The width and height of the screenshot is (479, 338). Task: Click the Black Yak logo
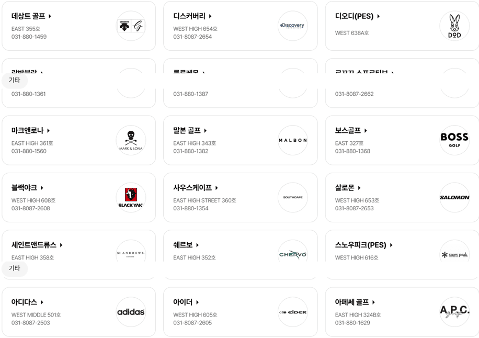(x=131, y=197)
